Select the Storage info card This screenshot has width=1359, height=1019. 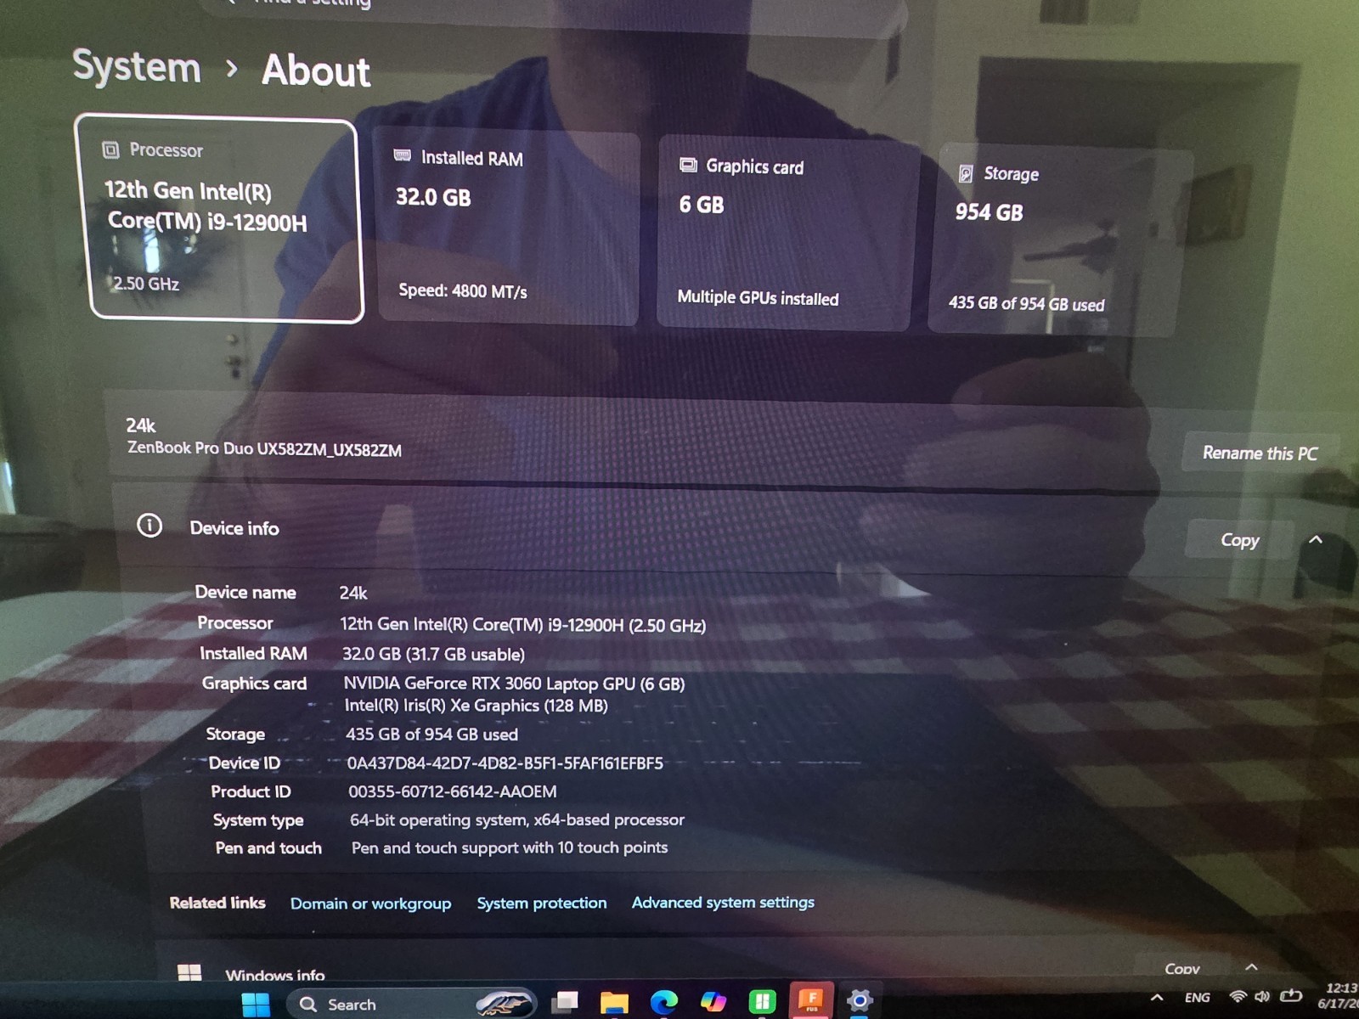click(x=1060, y=240)
